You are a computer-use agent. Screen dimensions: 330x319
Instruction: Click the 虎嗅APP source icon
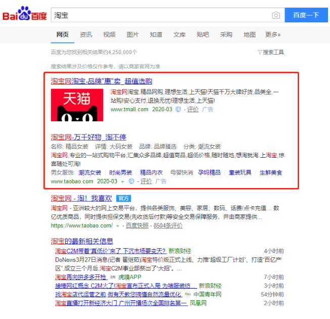(113, 277)
